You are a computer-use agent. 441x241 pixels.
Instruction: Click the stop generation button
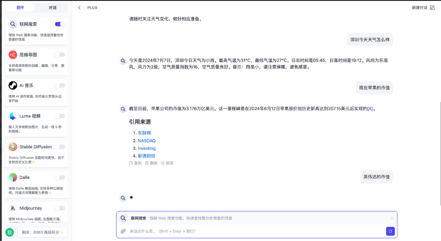pos(390,231)
